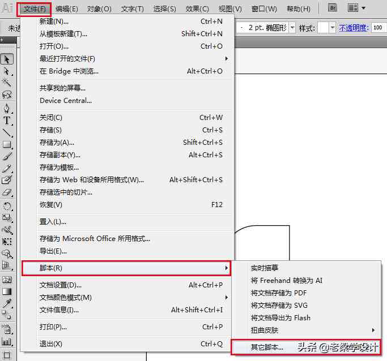This screenshot has height=361, width=387.
Task: Select the Type tool
Action: click(x=7, y=121)
